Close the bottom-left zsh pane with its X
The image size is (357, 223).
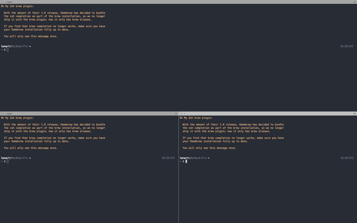tap(2, 114)
